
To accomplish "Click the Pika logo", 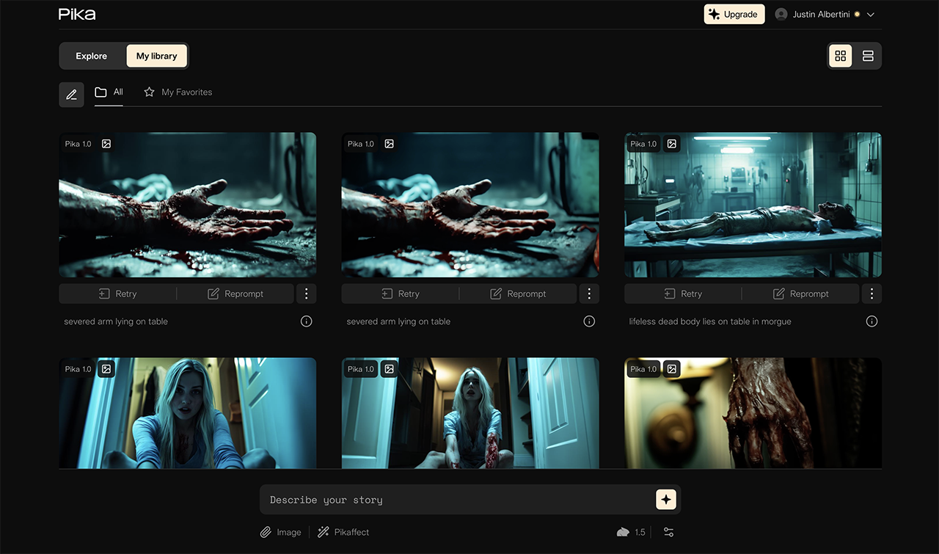I will point(77,14).
